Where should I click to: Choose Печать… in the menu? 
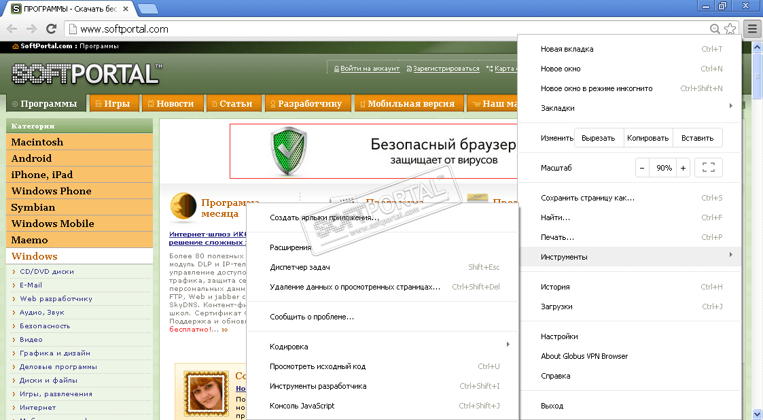(x=631, y=237)
